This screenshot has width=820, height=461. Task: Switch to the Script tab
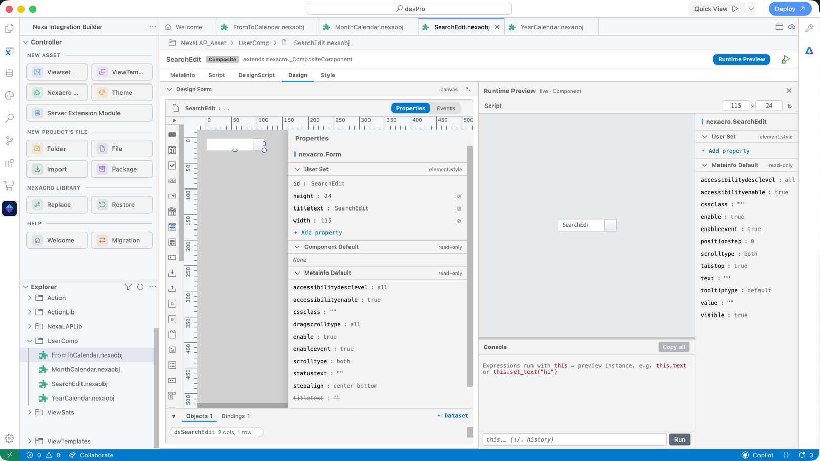[x=216, y=75]
